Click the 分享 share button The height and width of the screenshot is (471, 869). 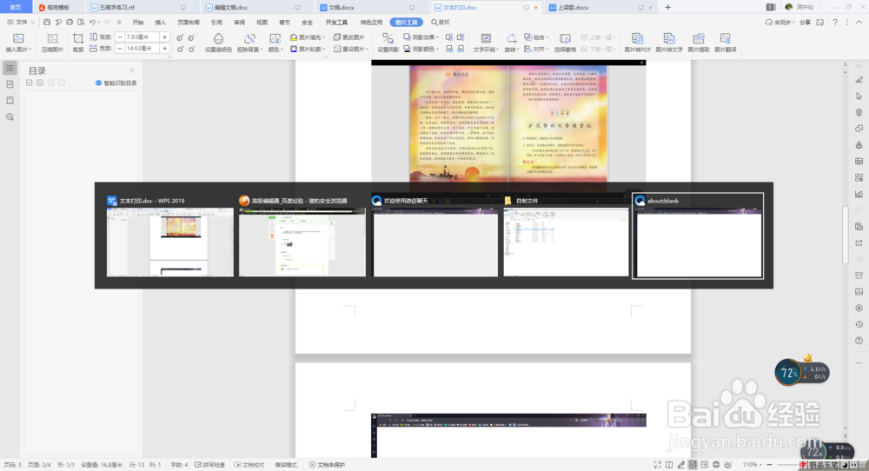[x=805, y=23]
